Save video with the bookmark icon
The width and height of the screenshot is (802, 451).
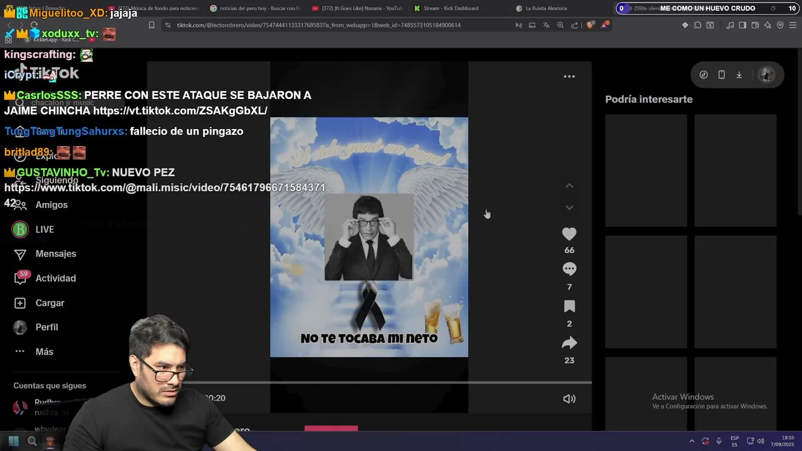tap(569, 306)
